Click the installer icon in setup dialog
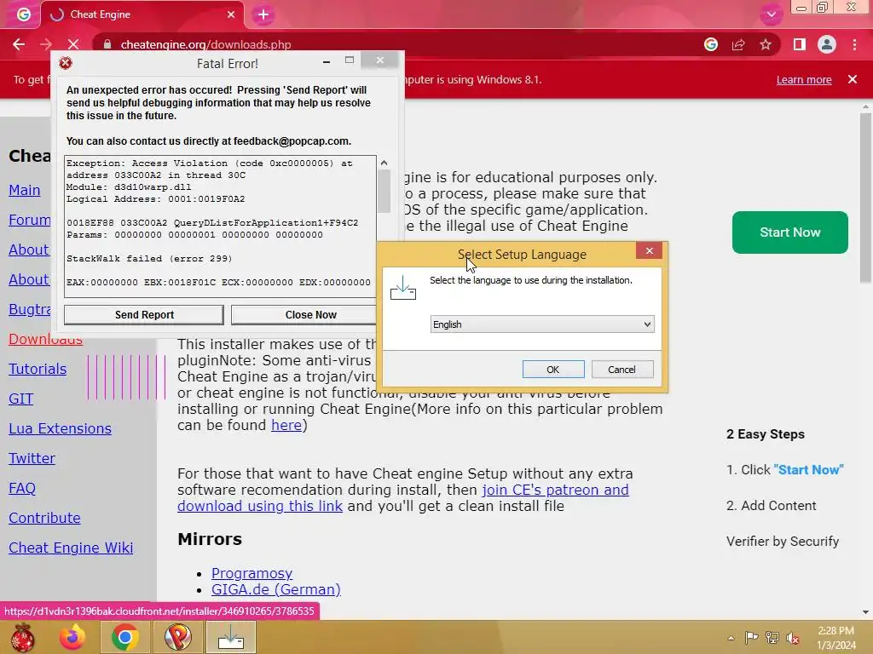Image resolution: width=873 pixels, height=654 pixels. click(403, 288)
